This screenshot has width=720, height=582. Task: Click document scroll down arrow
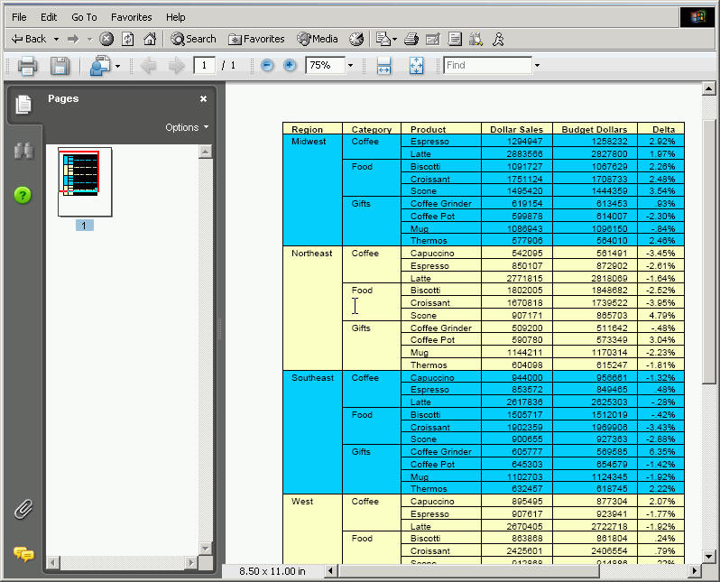(x=708, y=556)
